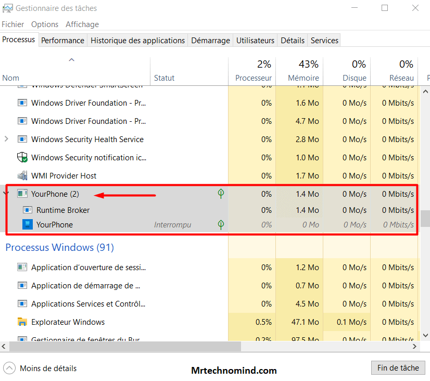
Task: Sort processes by Mémoire column header
Action: (303, 78)
